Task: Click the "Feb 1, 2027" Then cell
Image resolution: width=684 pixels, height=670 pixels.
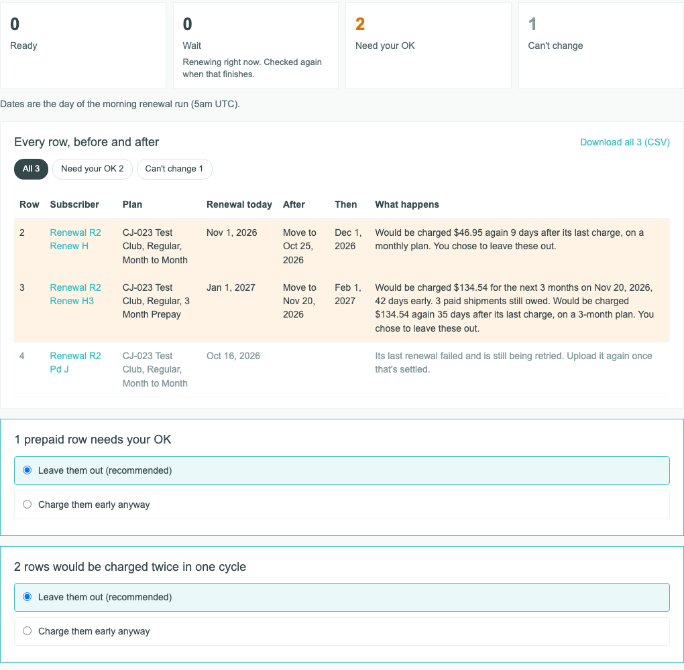Action: [348, 294]
